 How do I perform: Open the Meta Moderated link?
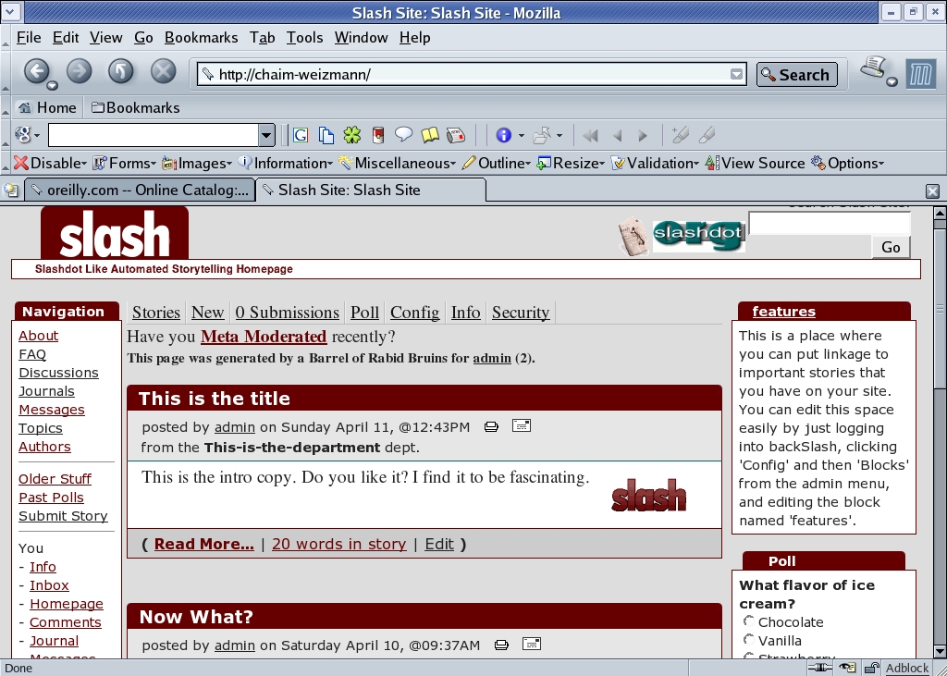264,337
